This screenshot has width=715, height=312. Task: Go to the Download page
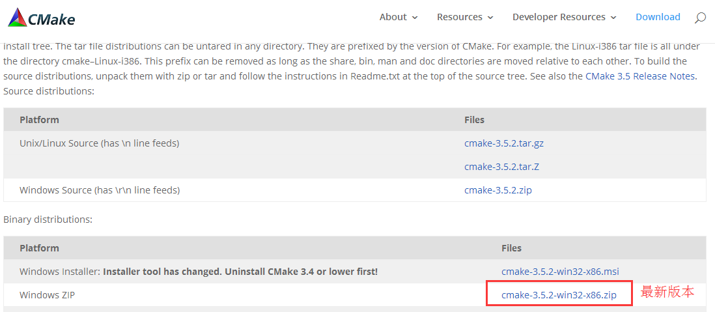[x=658, y=17]
